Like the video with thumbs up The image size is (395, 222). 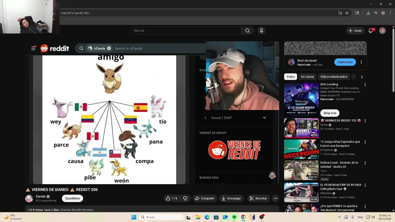(172, 198)
